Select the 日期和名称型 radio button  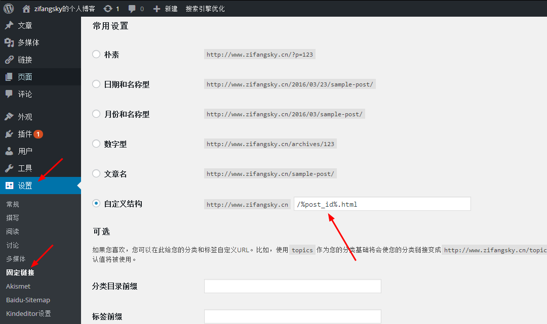(x=96, y=84)
